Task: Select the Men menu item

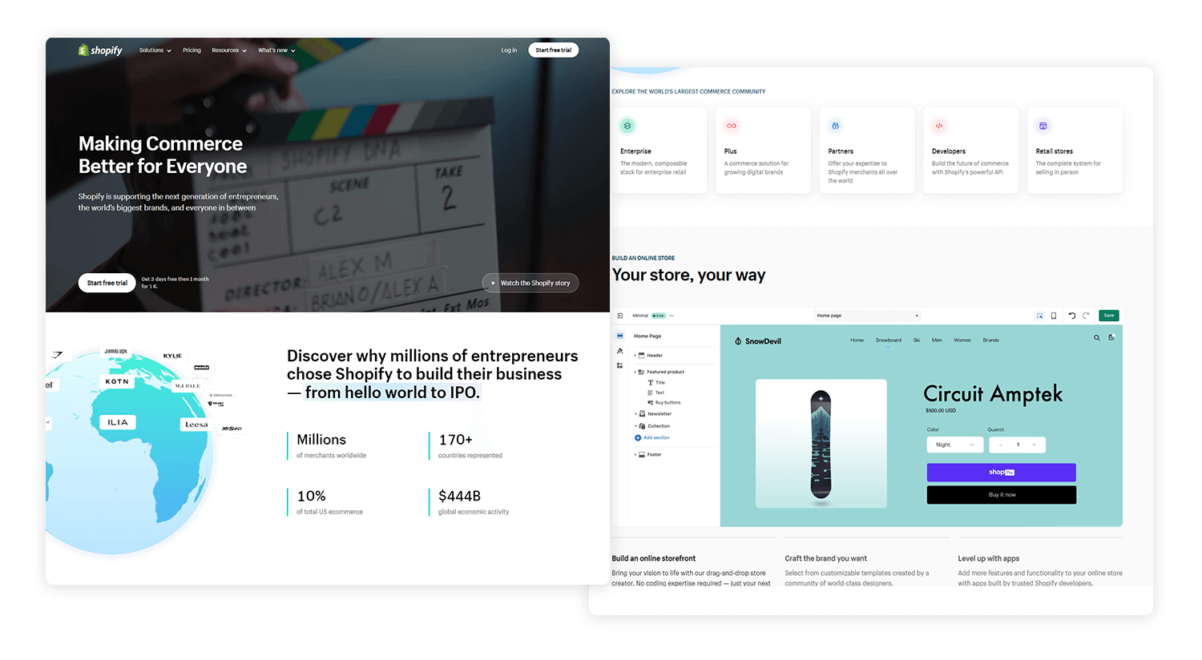Action: pyautogui.click(x=937, y=340)
